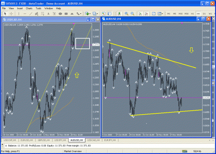The height and width of the screenshot is (154, 216).
Task: Click the Arrows drawing tool icon
Action: pyautogui.click(x=78, y=13)
